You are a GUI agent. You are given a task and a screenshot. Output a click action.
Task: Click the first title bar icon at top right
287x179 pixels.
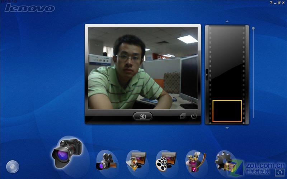coord(271,3)
